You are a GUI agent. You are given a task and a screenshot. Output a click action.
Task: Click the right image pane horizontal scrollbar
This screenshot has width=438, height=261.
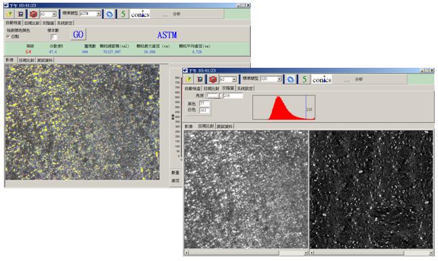pyautogui.click(x=372, y=253)
